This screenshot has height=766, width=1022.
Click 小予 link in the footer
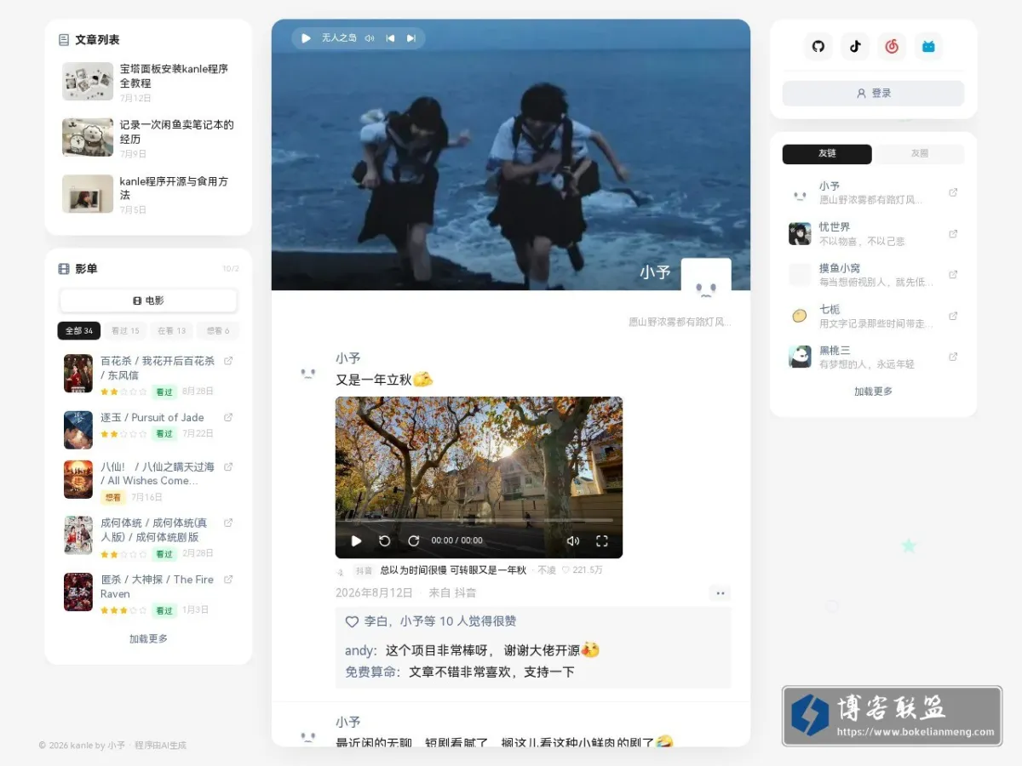[116, 746]
